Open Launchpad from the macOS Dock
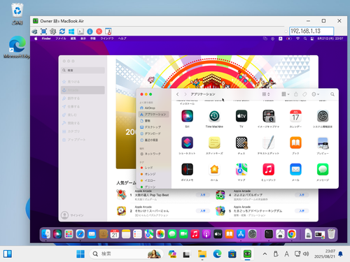Viewport: 350px width, 262px height. 69,234
